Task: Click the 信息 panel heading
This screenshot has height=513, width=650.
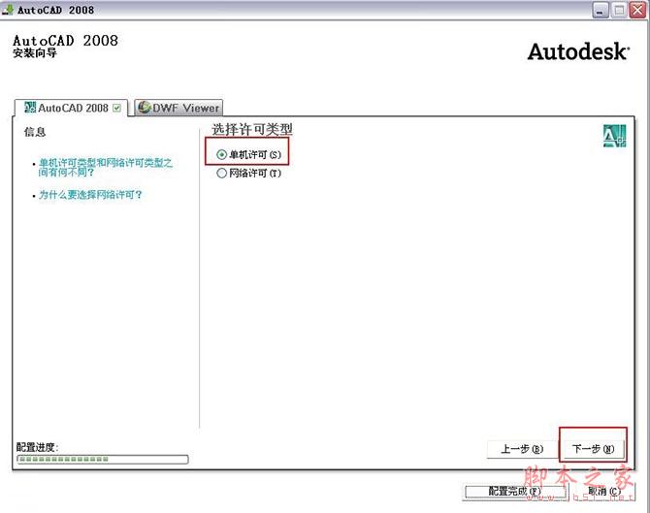Action: coord(35,132)
